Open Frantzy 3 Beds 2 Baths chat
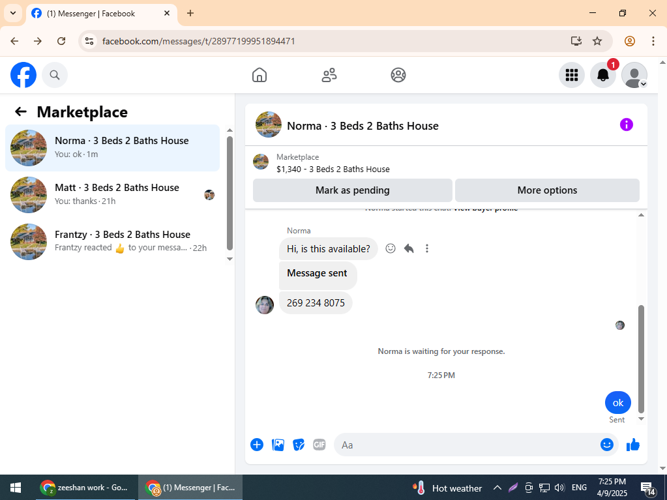The width and height of the screenshot is (667, 500). coord(112,241)
